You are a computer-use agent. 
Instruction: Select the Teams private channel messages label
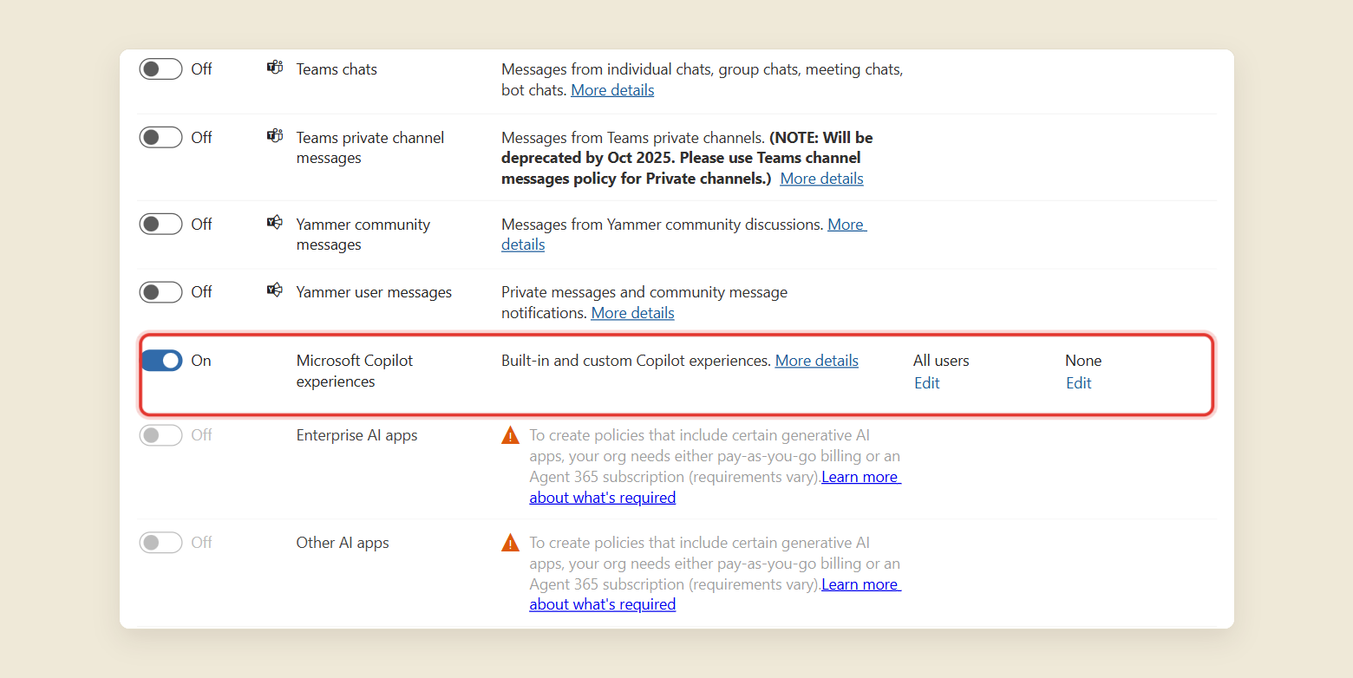370,147
